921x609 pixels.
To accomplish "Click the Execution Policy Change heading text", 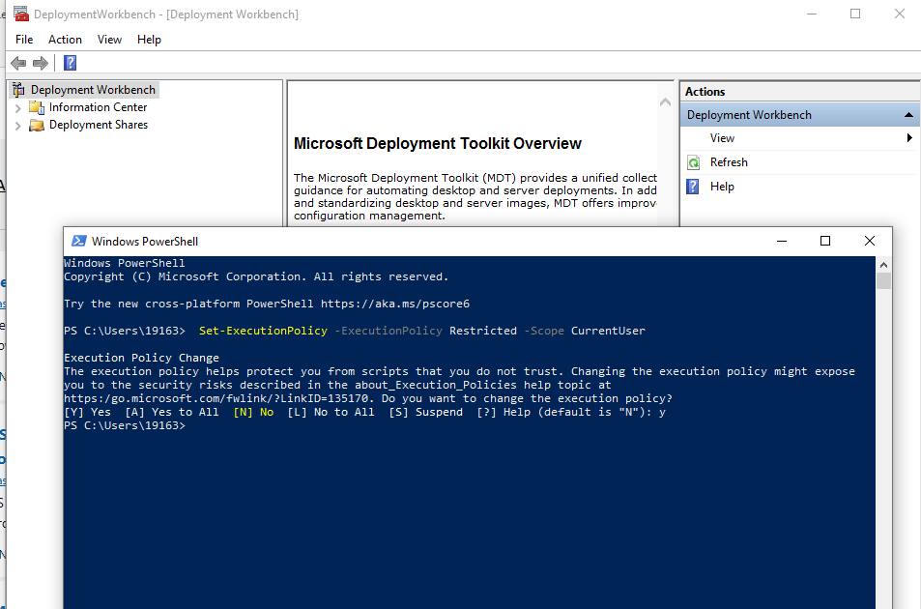I will pyautogui.click(x=141, y=358).
